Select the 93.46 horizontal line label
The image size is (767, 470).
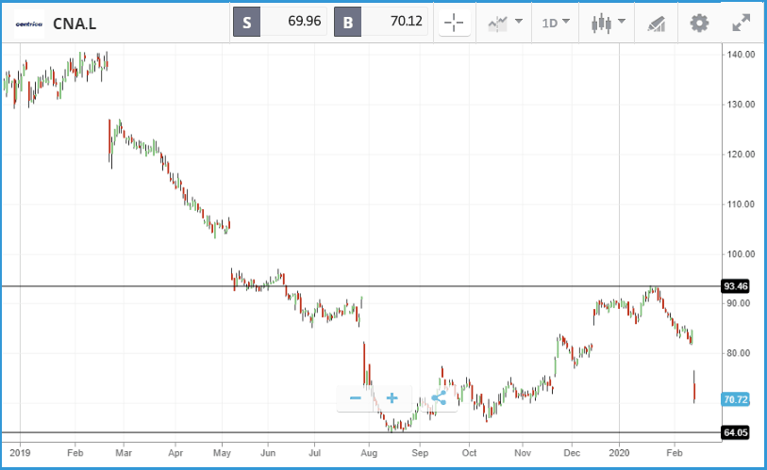736,286
